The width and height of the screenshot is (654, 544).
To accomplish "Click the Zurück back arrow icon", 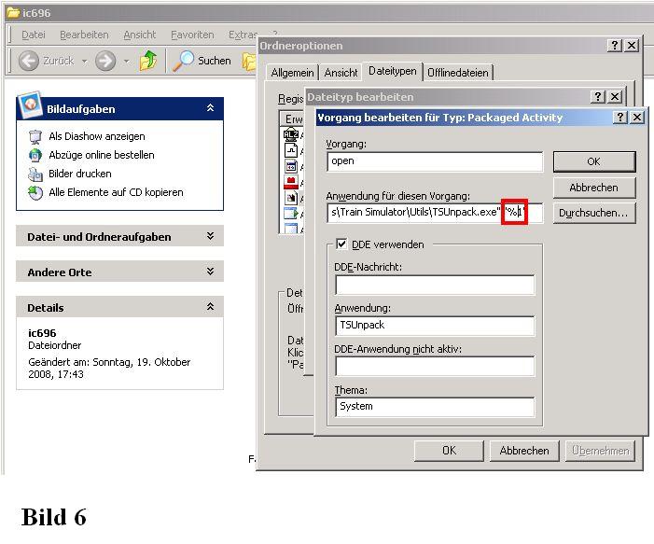I will click(28, 61).
